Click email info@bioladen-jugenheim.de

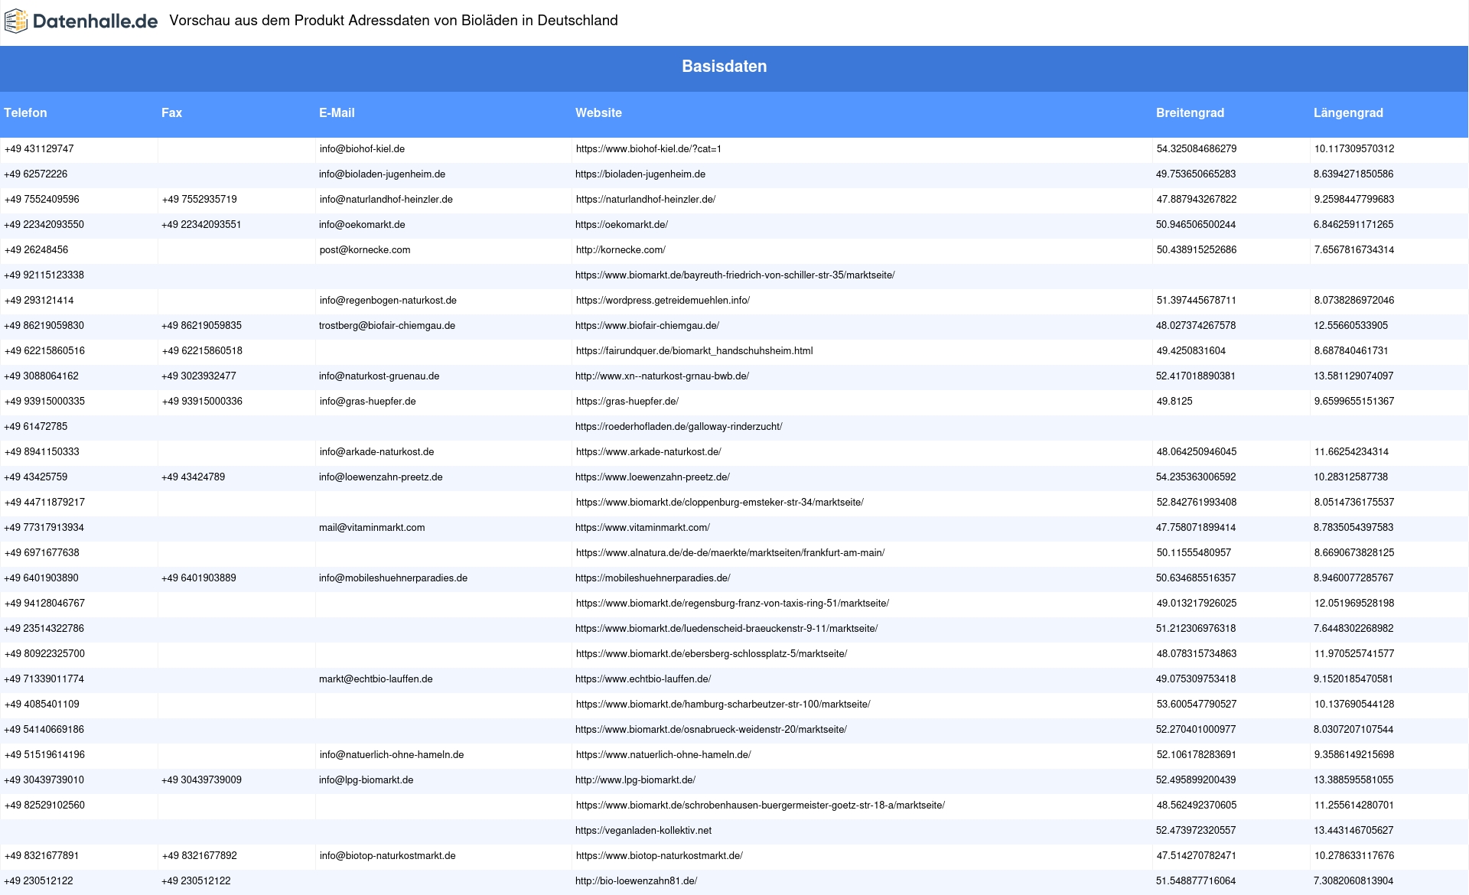(382, 174)
